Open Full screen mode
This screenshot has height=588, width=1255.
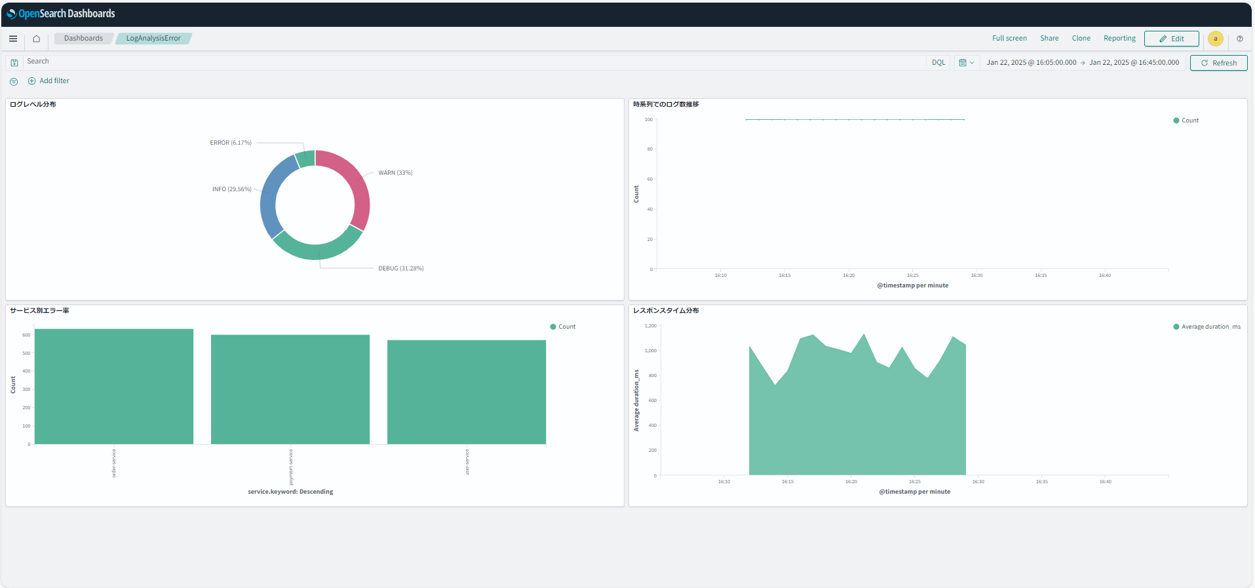point(1009,39)
